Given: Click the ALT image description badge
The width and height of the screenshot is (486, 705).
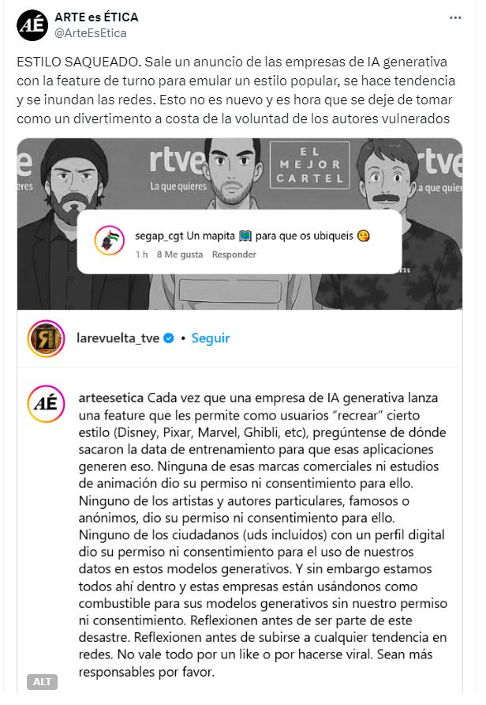Looking at the screenshot, I should coord(42,681).
